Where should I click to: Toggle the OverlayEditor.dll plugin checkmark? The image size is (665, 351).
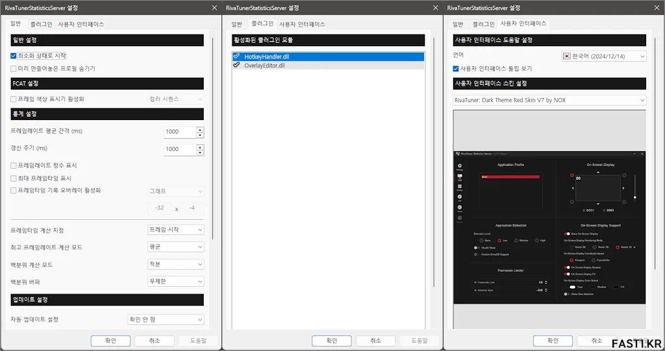[x=236, y=66]
